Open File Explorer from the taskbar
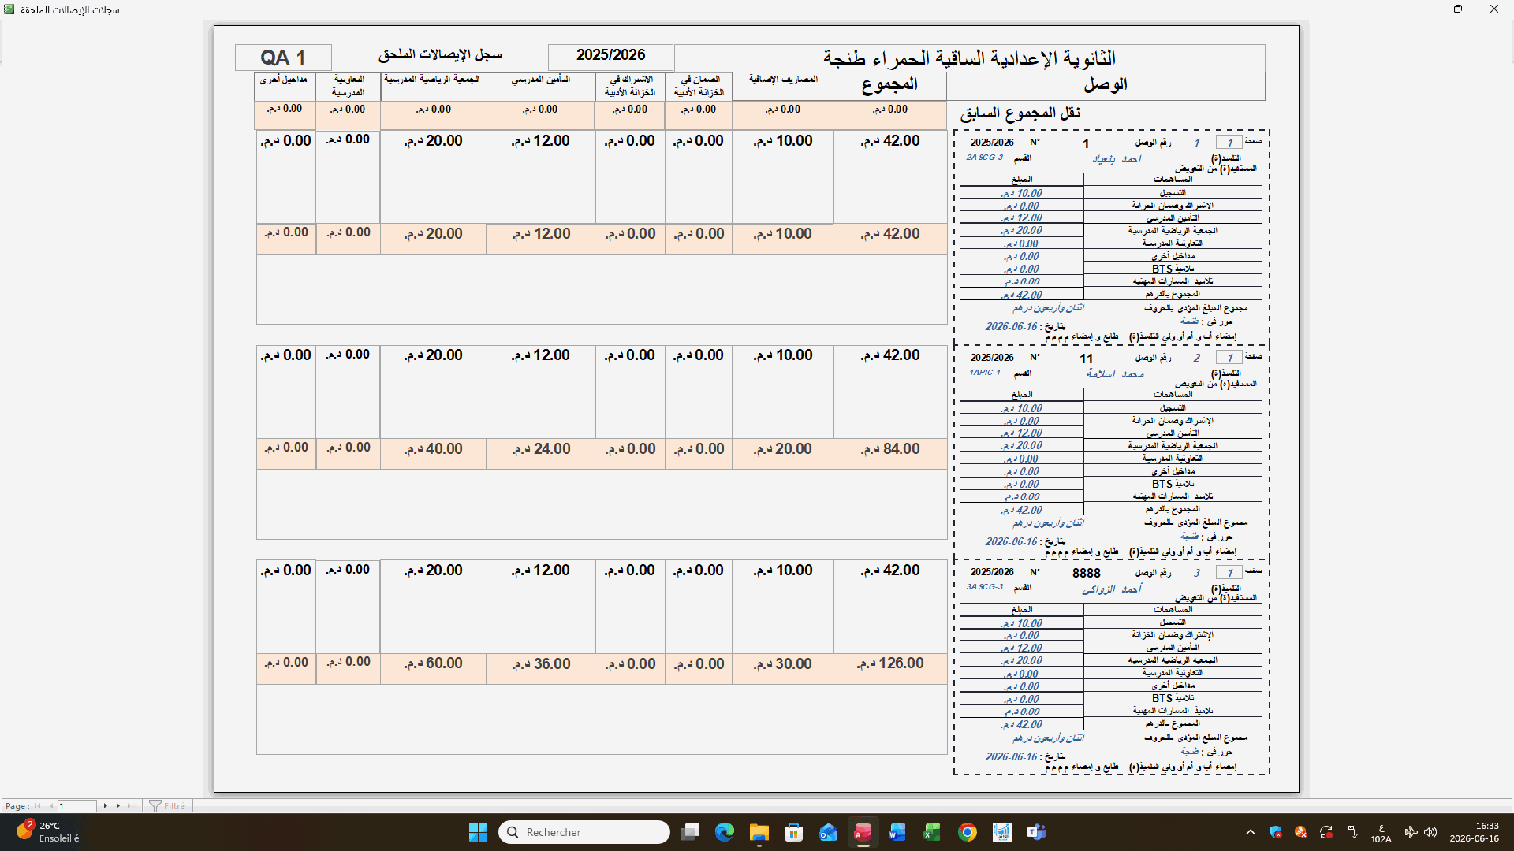 tap(759, 832)
